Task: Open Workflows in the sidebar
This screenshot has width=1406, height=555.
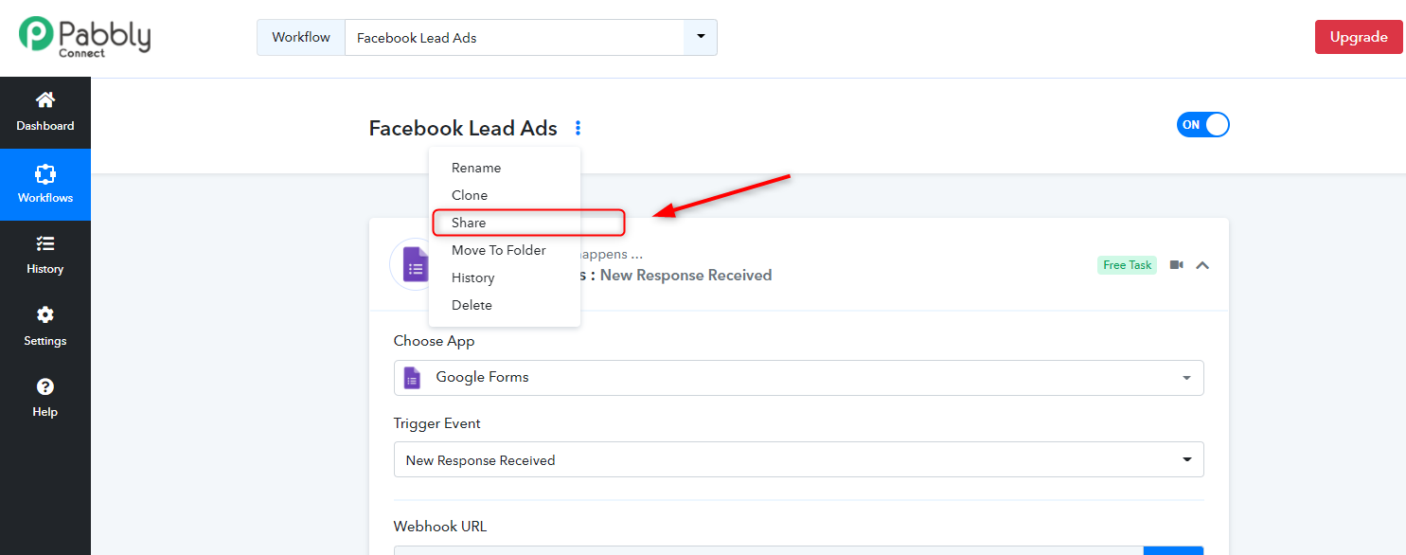Action: [45, 185]
